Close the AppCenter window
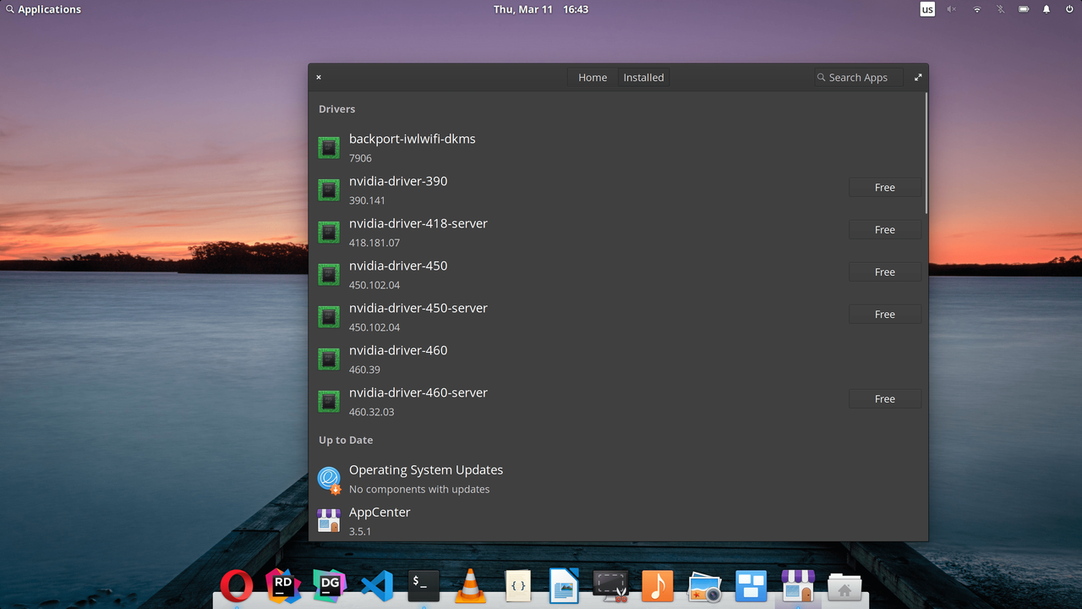 [319, 77]
